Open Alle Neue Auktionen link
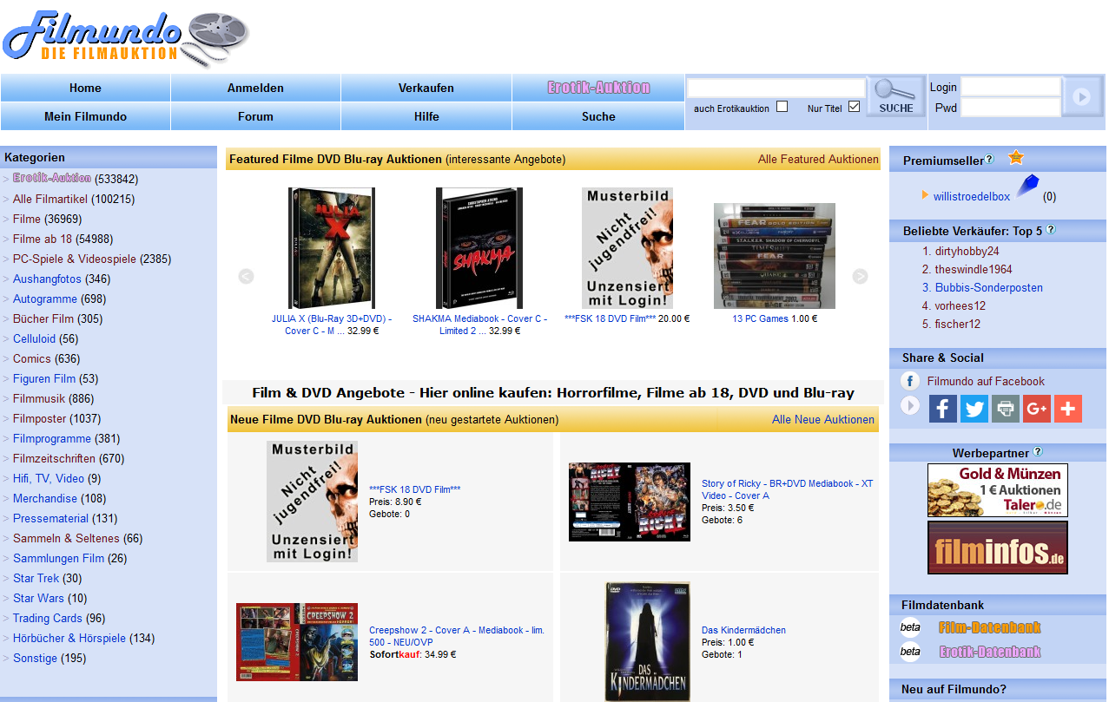 (x=823, y=420)
